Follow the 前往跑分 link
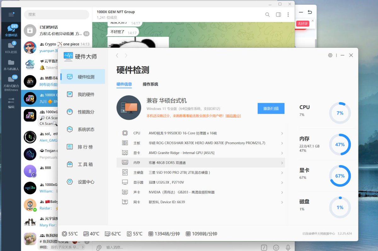The height and width of the screenshot is (251, 378). pyautogui.click(x=233, y=116)
